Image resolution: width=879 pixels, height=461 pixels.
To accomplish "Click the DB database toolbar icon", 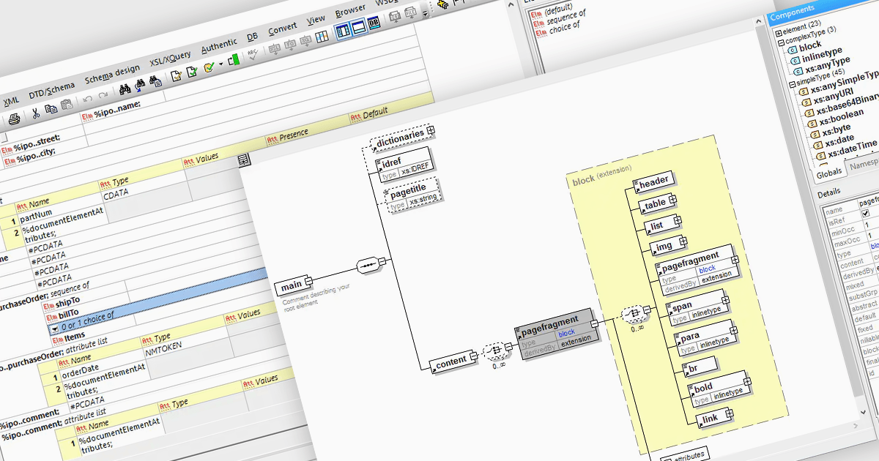I will tap(374, 22).
